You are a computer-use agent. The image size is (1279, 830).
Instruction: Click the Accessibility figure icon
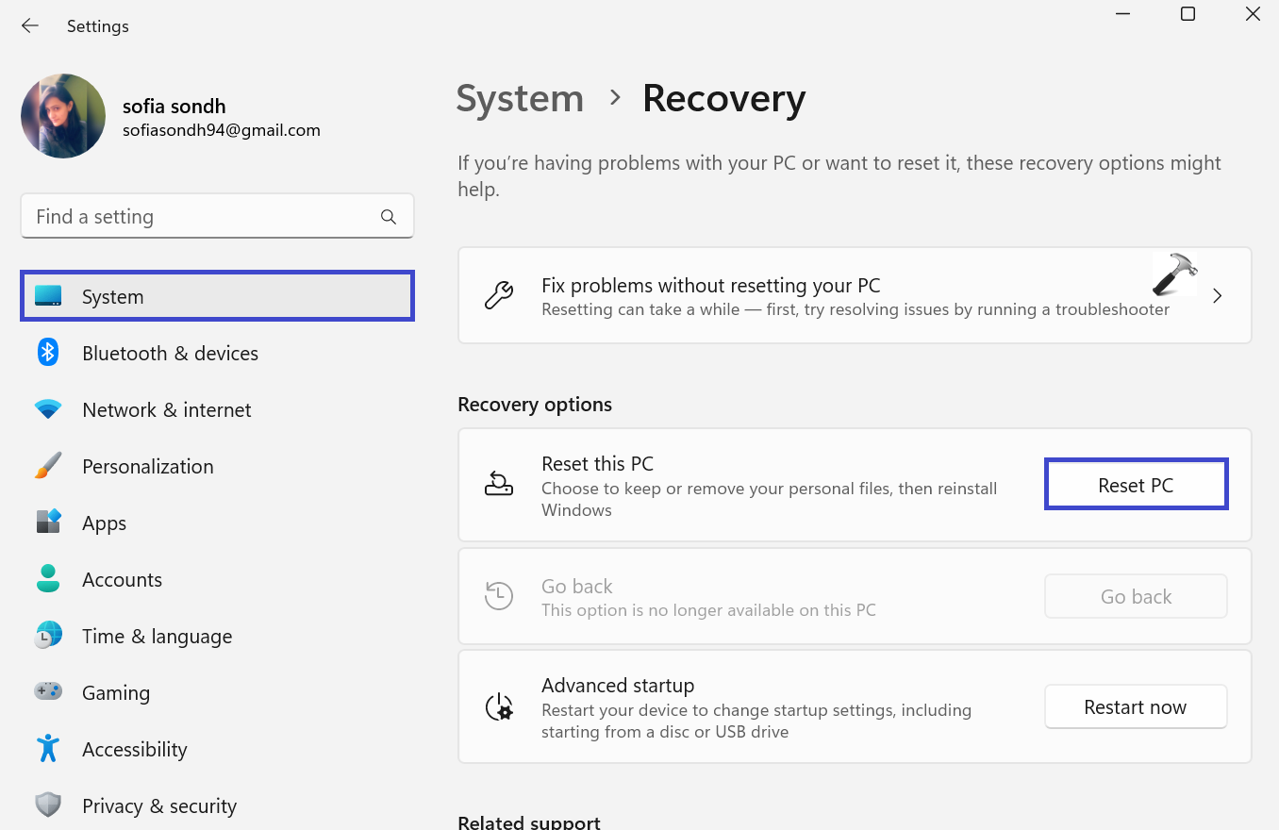coord(48,749)
